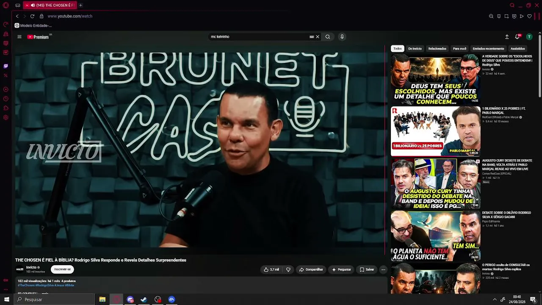Save the video with 'Salvar'
Screen dimensions: 542x305
(x=367, y=269)
